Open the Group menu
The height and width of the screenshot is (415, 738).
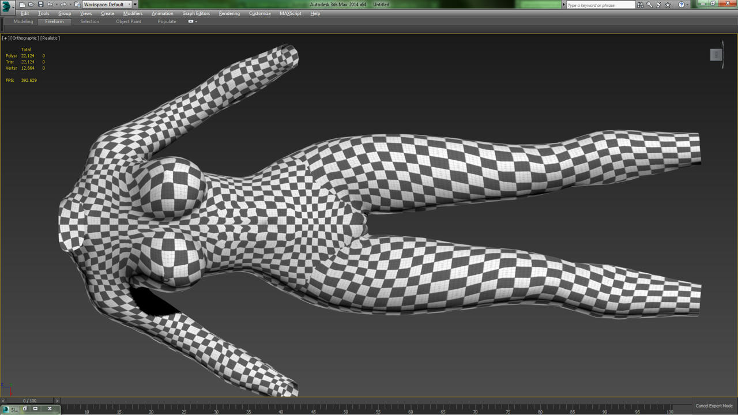click(x=65, y=13)
